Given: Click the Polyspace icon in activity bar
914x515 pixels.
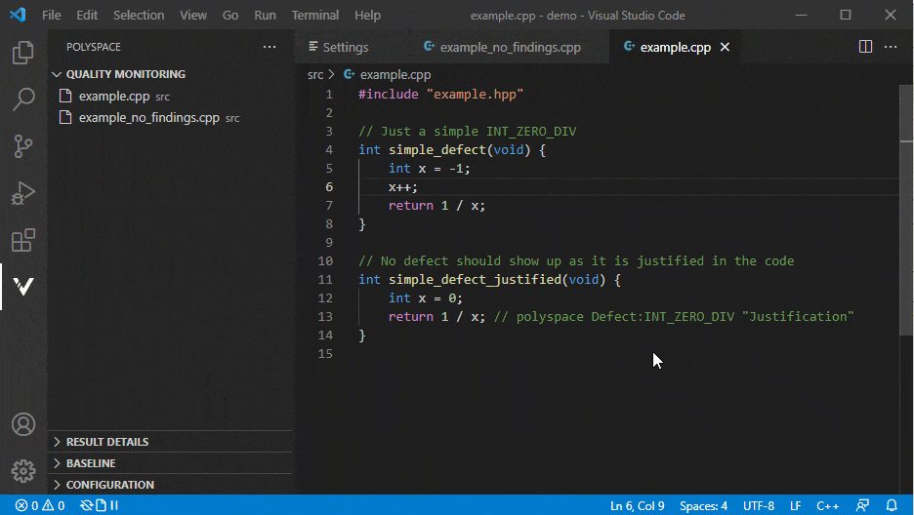Looking at the screenshot, I should (23, 287).
